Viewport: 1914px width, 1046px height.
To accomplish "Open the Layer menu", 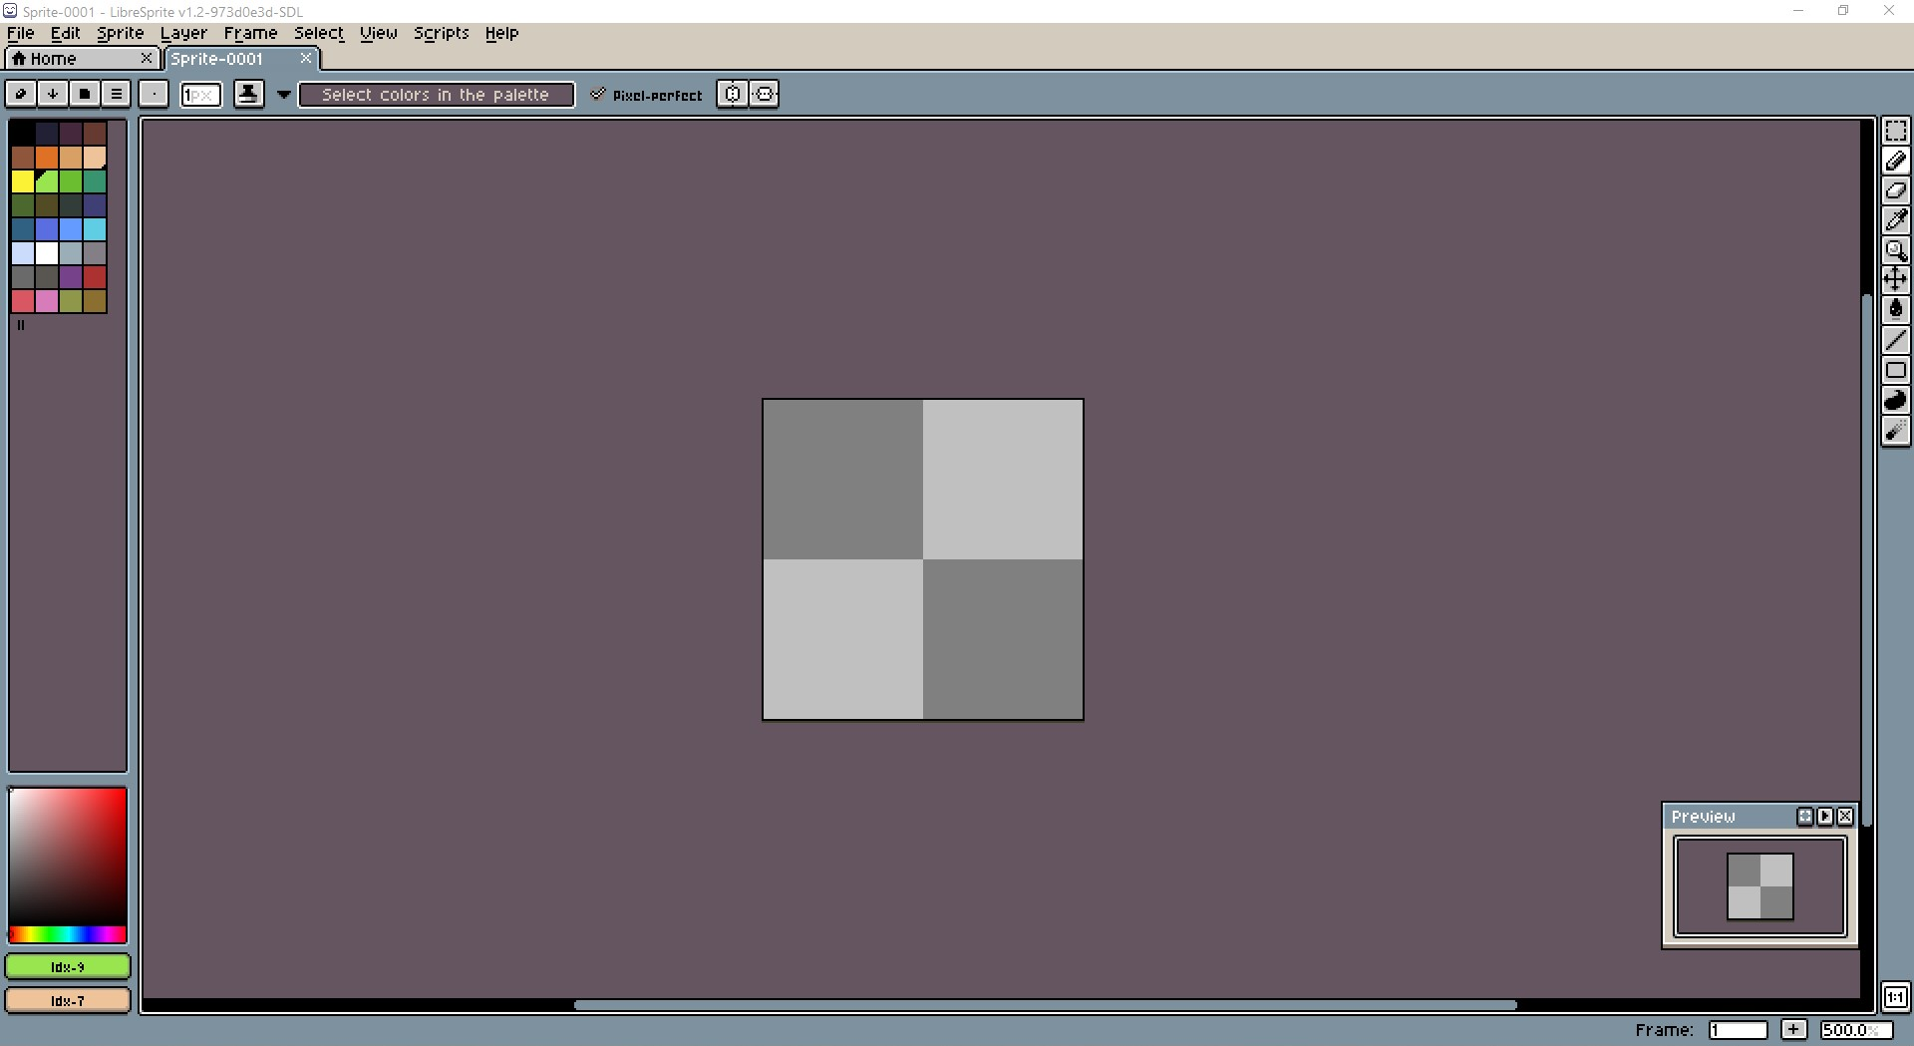I will point(183,33).
